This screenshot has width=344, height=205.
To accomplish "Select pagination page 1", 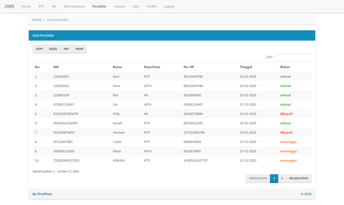I will [274, 178].
